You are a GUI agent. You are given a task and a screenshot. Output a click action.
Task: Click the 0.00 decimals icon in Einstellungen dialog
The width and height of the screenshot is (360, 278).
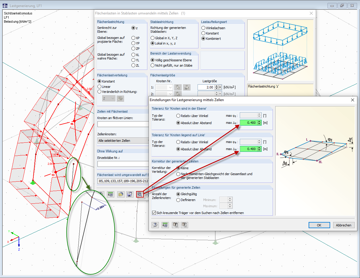tap(165, 225)
